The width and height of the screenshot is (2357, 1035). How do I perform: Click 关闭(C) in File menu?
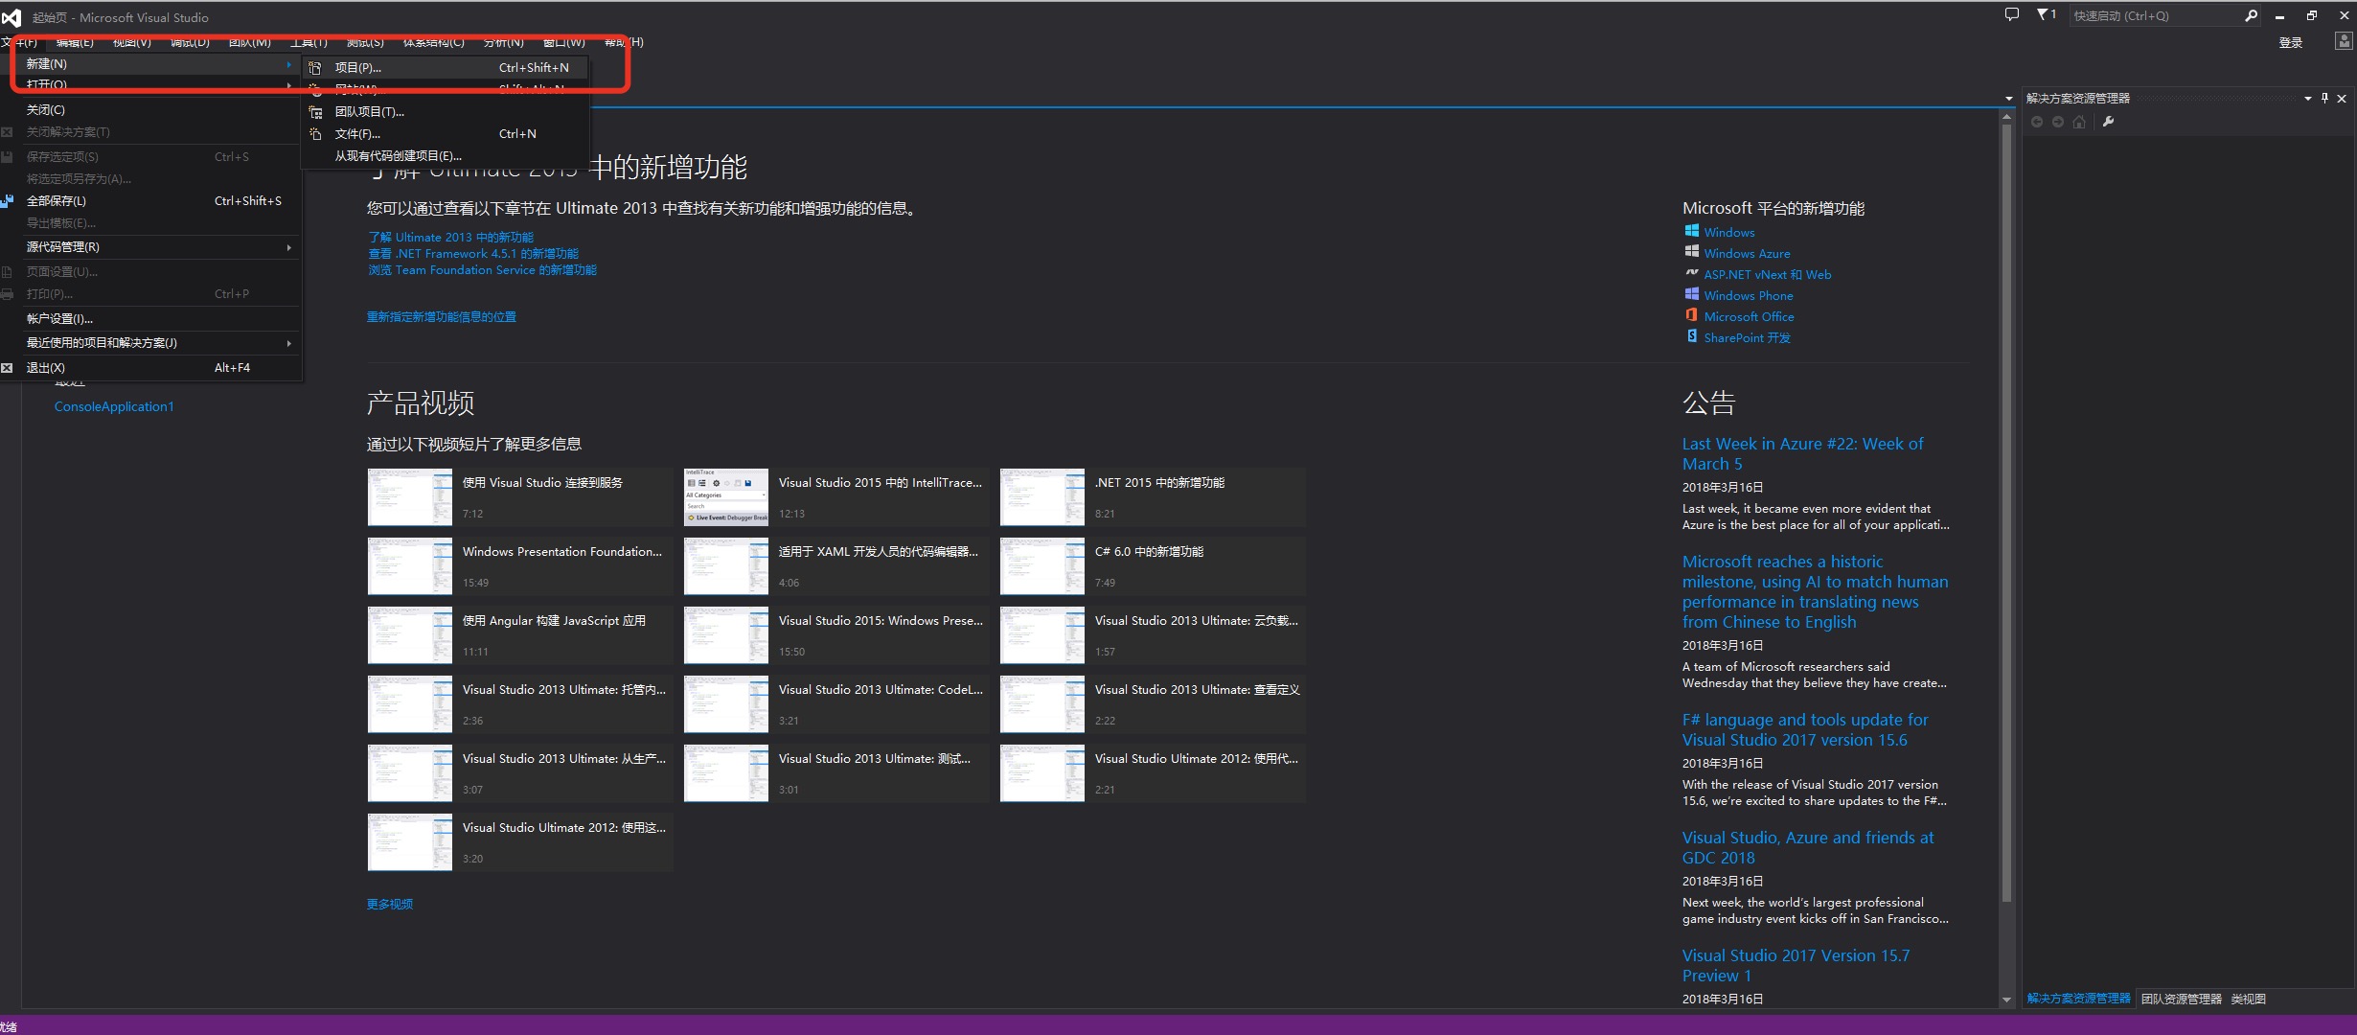click(x=150, y=110)
